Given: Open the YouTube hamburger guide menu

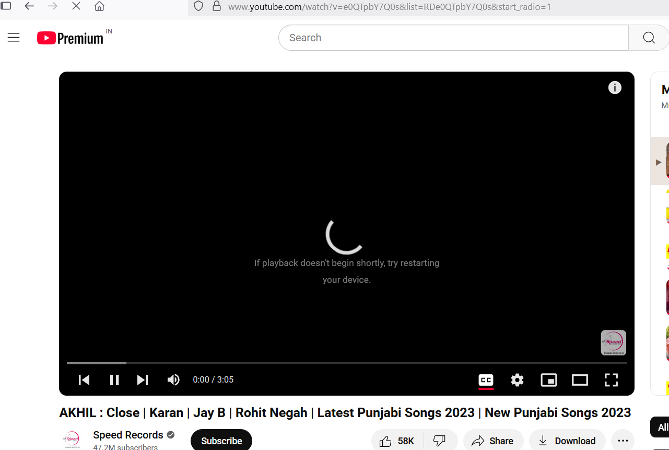Looking at the screenshot, I should click(x=14, y=38).
